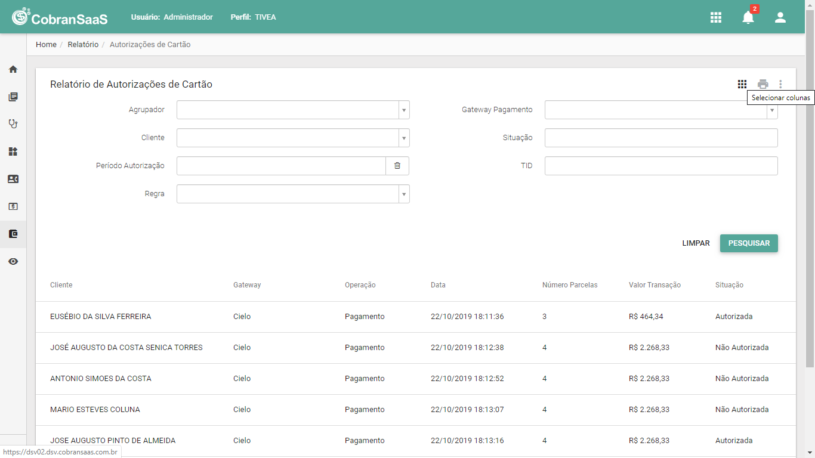Click the PESQUISAR button
The width and height of the screenshot is (815, 458).
pos(749,243)
